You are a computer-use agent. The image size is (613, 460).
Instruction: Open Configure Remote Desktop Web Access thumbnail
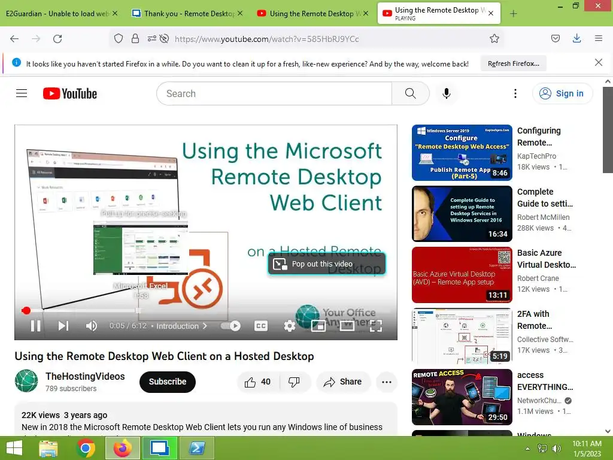462,153
